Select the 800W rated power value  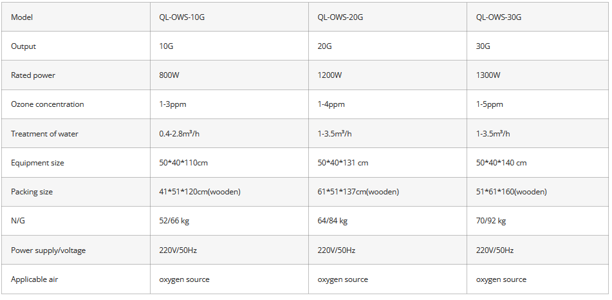pos(169,75)
